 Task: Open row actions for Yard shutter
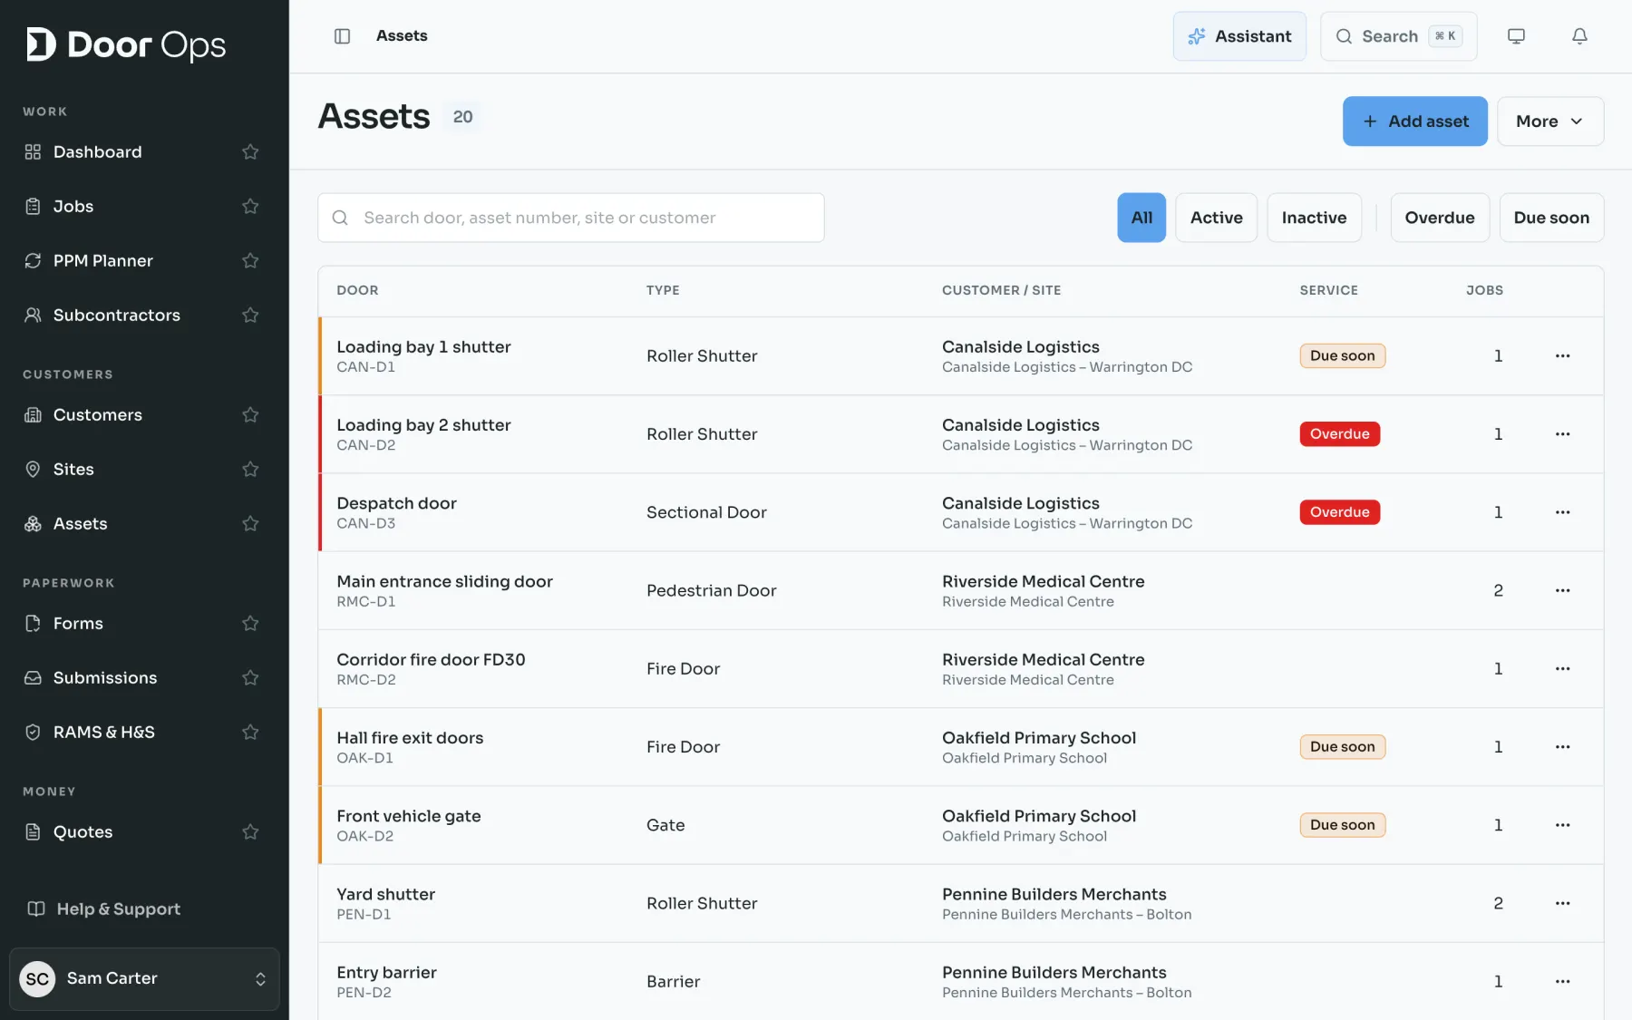(1562, 903)
